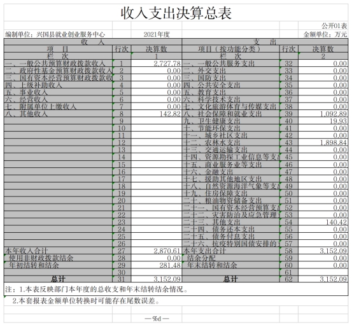Click row number 31 in the 总计 row
The height and width of the screenshot is (327, 352).
tap(122, 279)
